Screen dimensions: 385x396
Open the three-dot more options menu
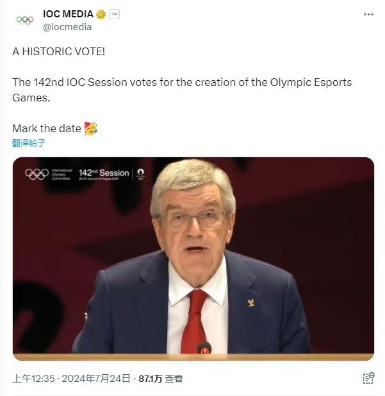368,14
